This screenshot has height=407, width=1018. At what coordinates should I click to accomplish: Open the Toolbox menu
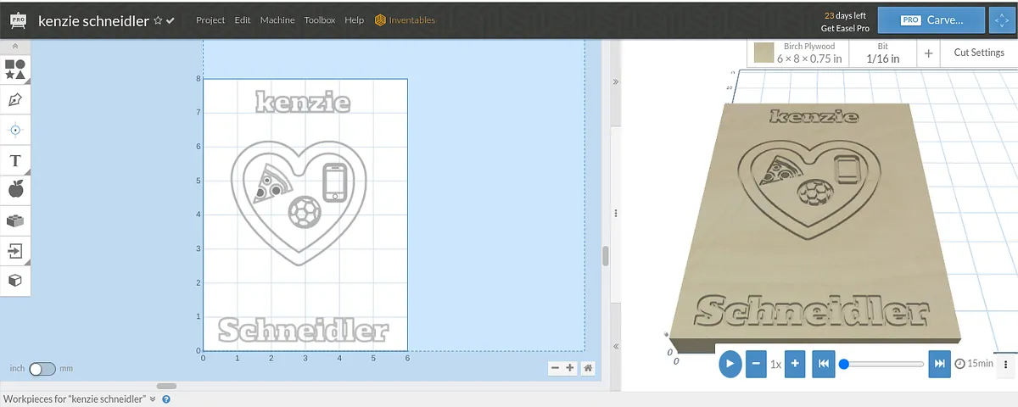[319, 20]
